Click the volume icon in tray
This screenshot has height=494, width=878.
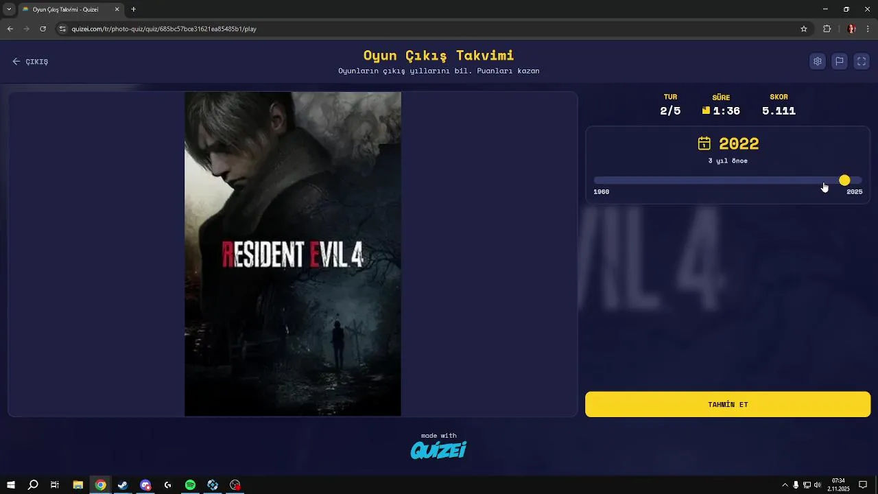coord(817,485)
